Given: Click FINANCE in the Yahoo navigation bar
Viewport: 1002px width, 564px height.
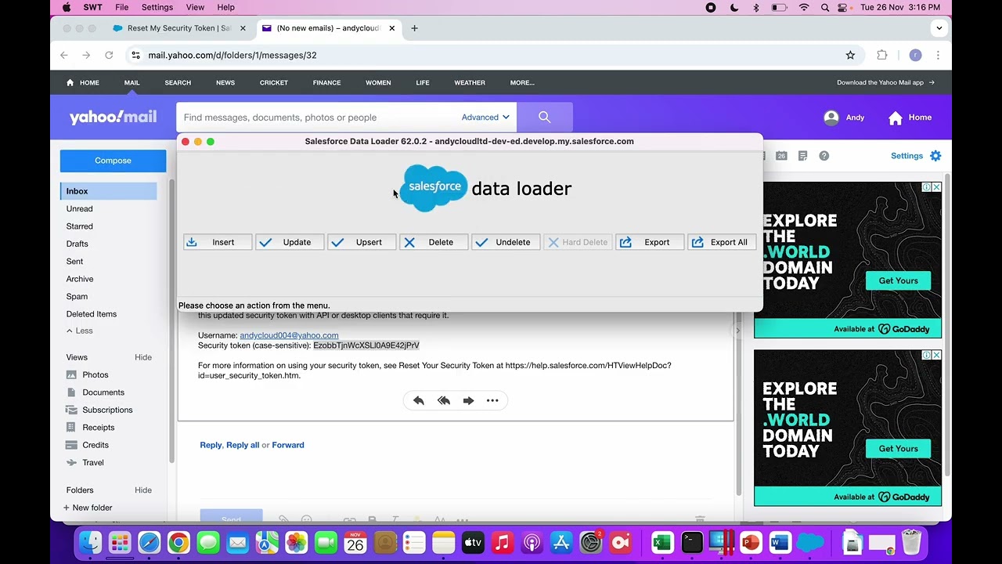Looking at the screenshot, I should coord(326,82).
